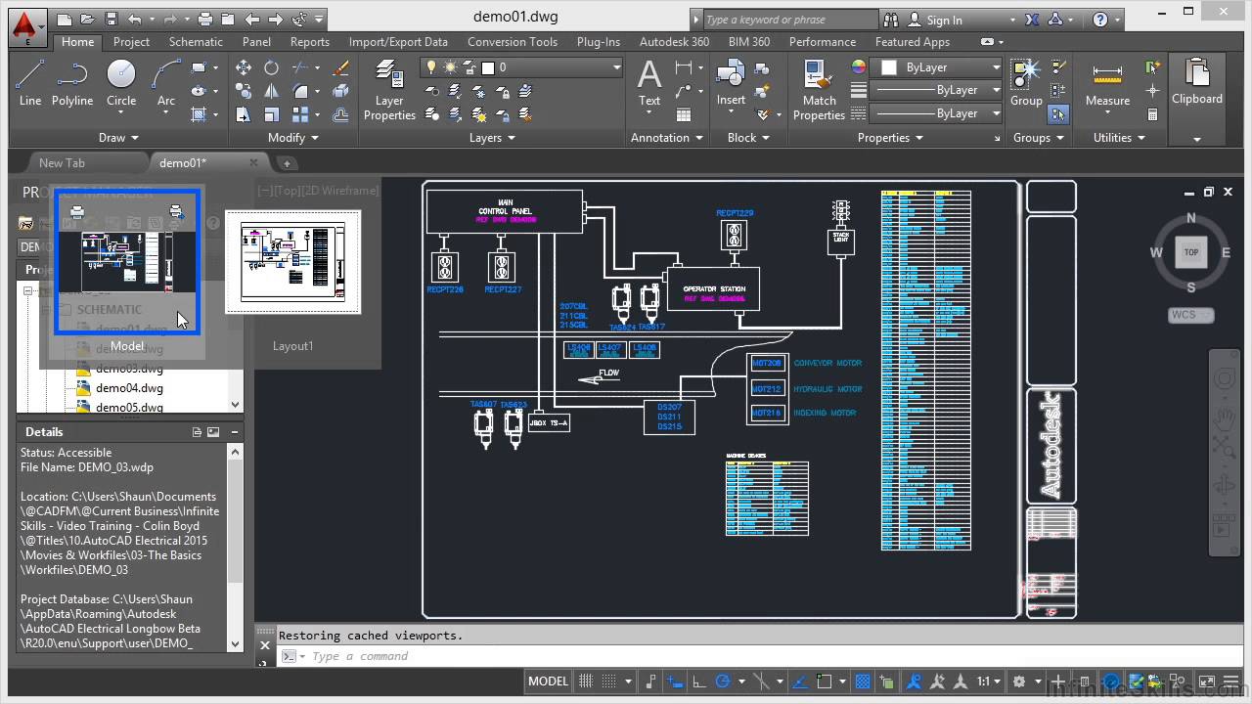The height and width of the screenshot is (704, 1252).
Task: Switch to the Import/Export Data tab
Action: 398,42
